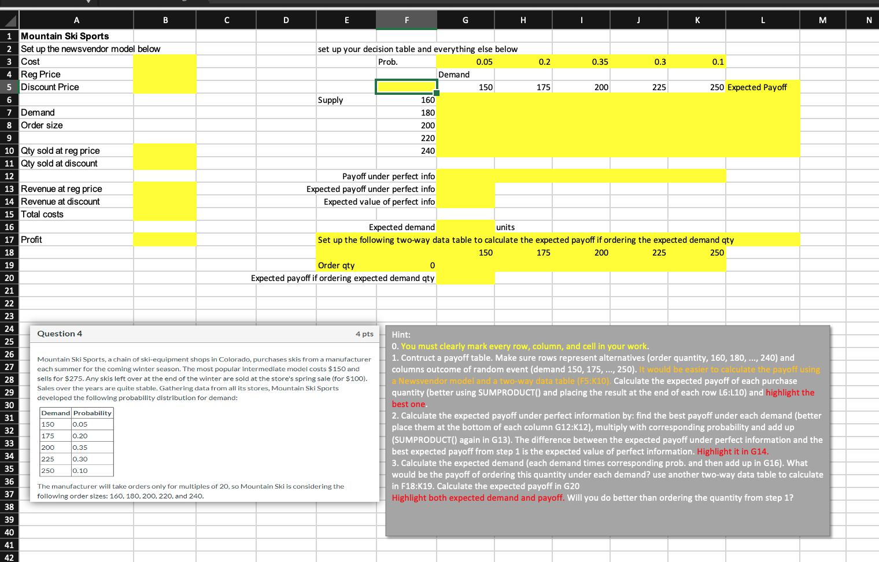Select the Expected value of perfect info cell

[x=379, y=201]
